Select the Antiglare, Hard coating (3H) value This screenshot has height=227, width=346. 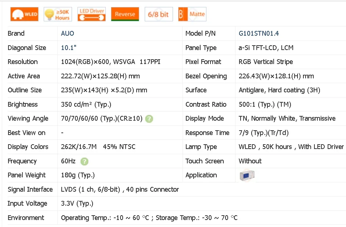click(x=280, y=90)
